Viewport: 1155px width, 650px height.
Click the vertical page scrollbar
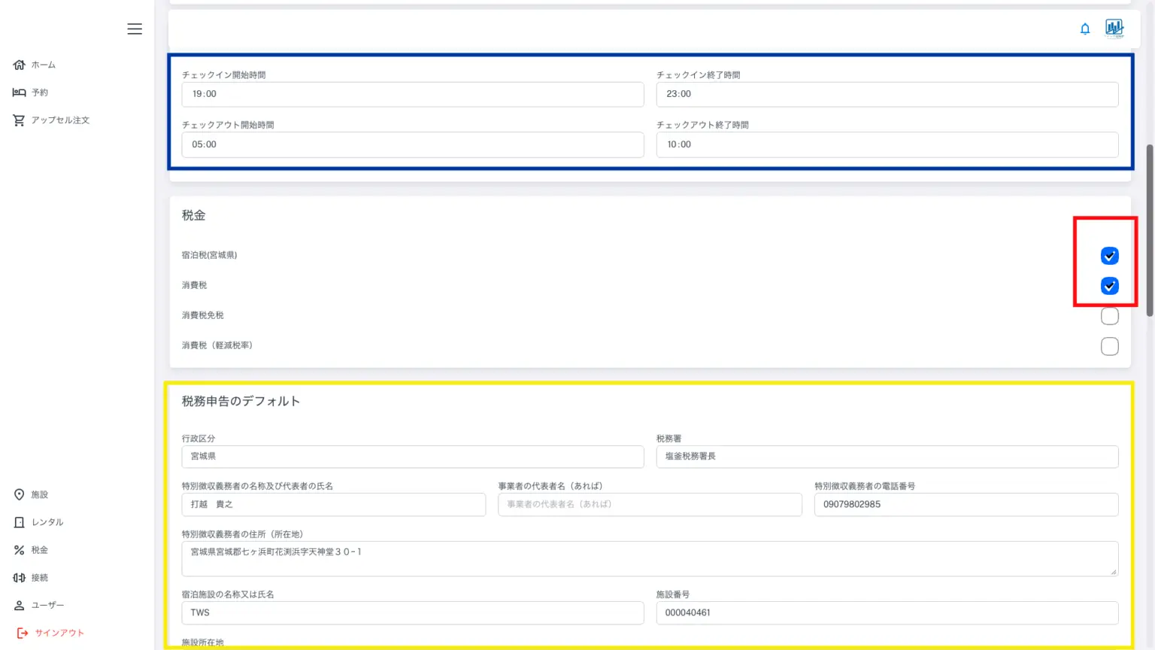tap(1149, 229)
